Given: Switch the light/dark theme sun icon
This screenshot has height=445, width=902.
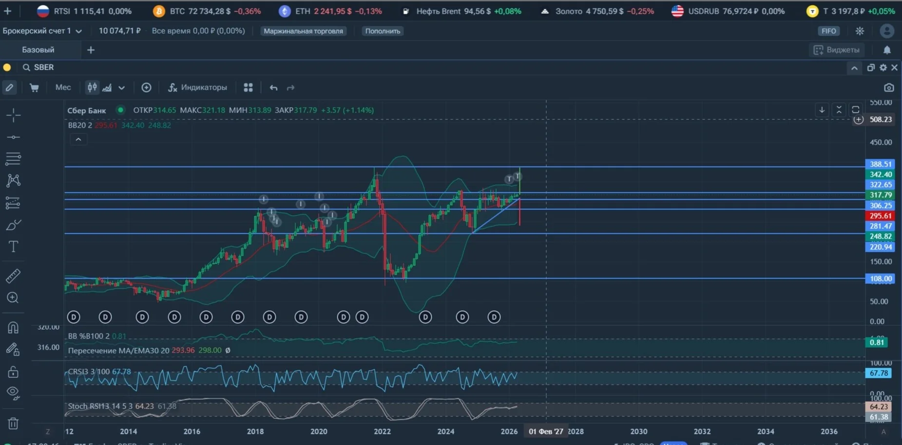Looking at the screenshot, I should click(860, 31).
